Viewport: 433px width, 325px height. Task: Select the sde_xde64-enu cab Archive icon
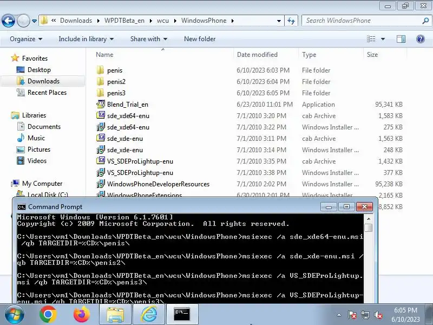point(101,115)
